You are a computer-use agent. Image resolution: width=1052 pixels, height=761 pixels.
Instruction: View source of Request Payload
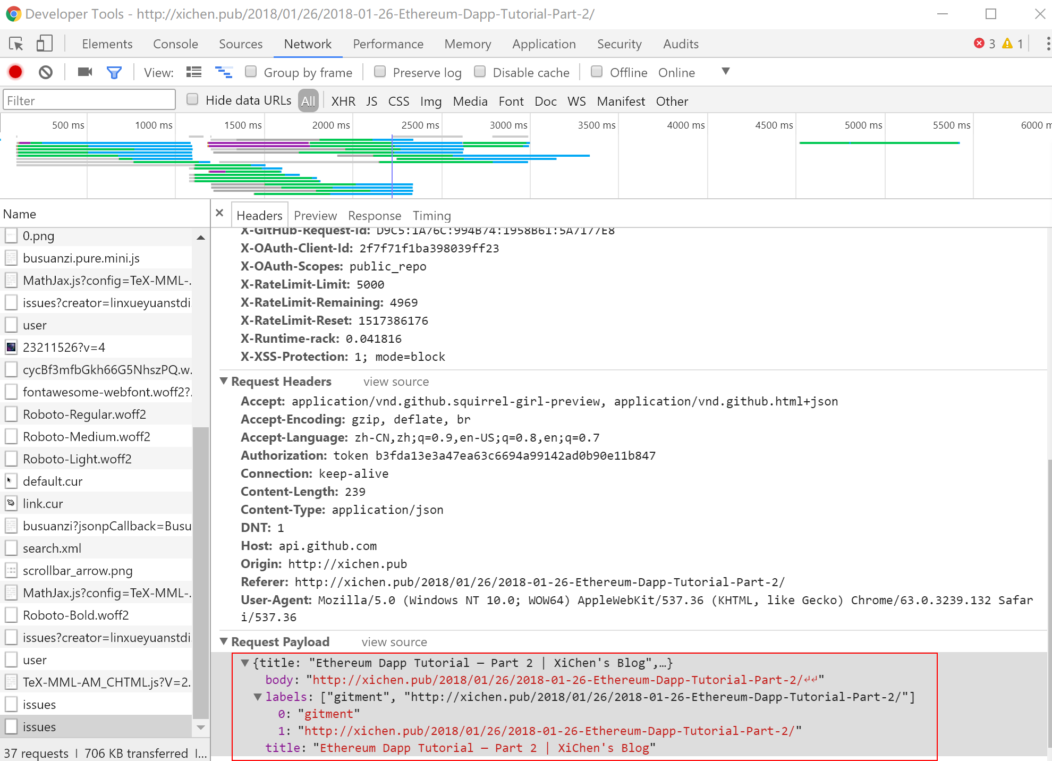click(394, 642)
